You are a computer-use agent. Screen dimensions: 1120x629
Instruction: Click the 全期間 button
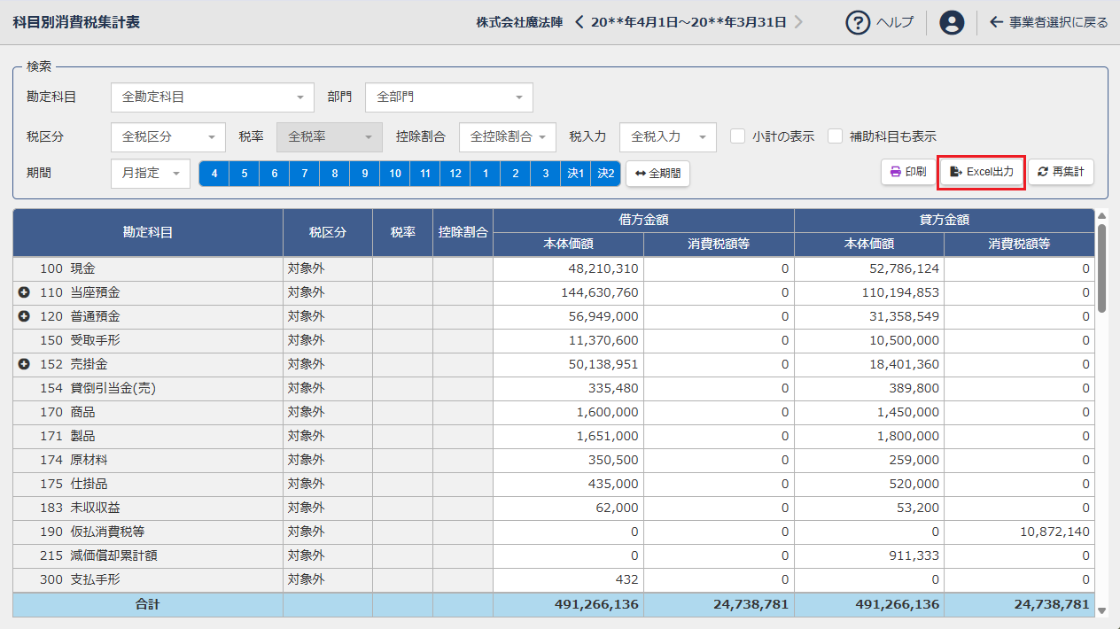tap(658, 174)
